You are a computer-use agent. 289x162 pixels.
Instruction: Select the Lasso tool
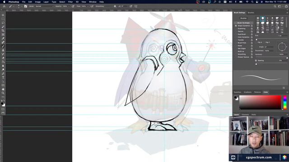pos(3,23)
